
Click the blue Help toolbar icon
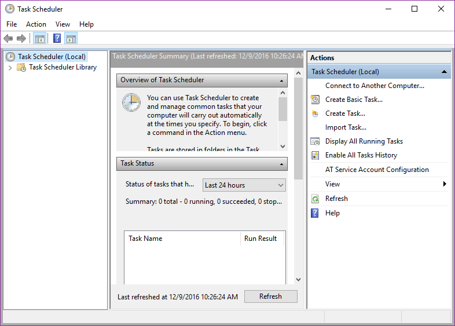57,38
